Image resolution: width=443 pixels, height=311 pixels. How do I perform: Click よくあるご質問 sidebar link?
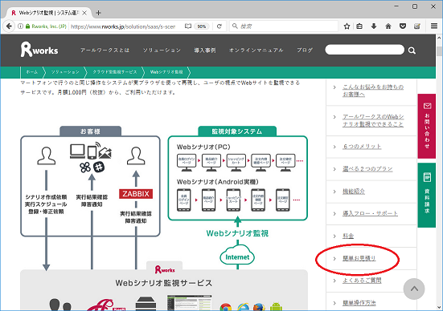(362, 281)
